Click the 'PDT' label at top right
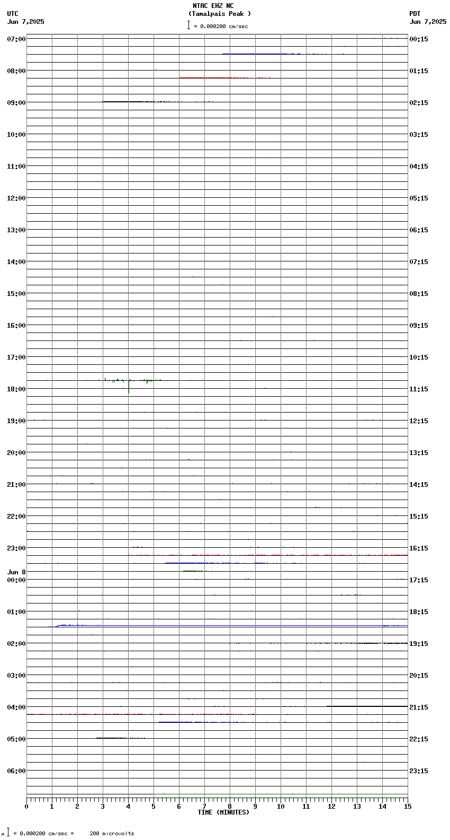Viewport: 450px width, 840px height. coord(415,14)
